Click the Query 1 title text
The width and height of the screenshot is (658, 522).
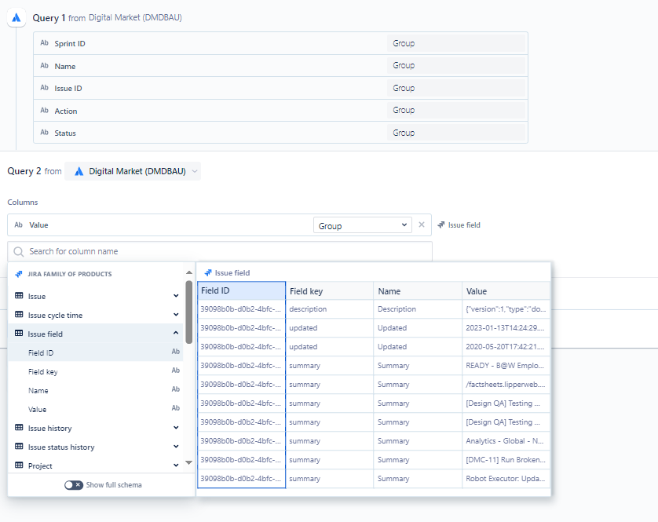coord(49,18)
